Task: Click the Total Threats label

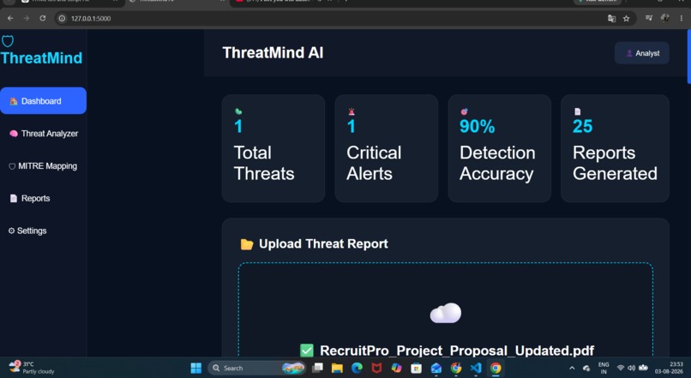Action: coord(264,163)
